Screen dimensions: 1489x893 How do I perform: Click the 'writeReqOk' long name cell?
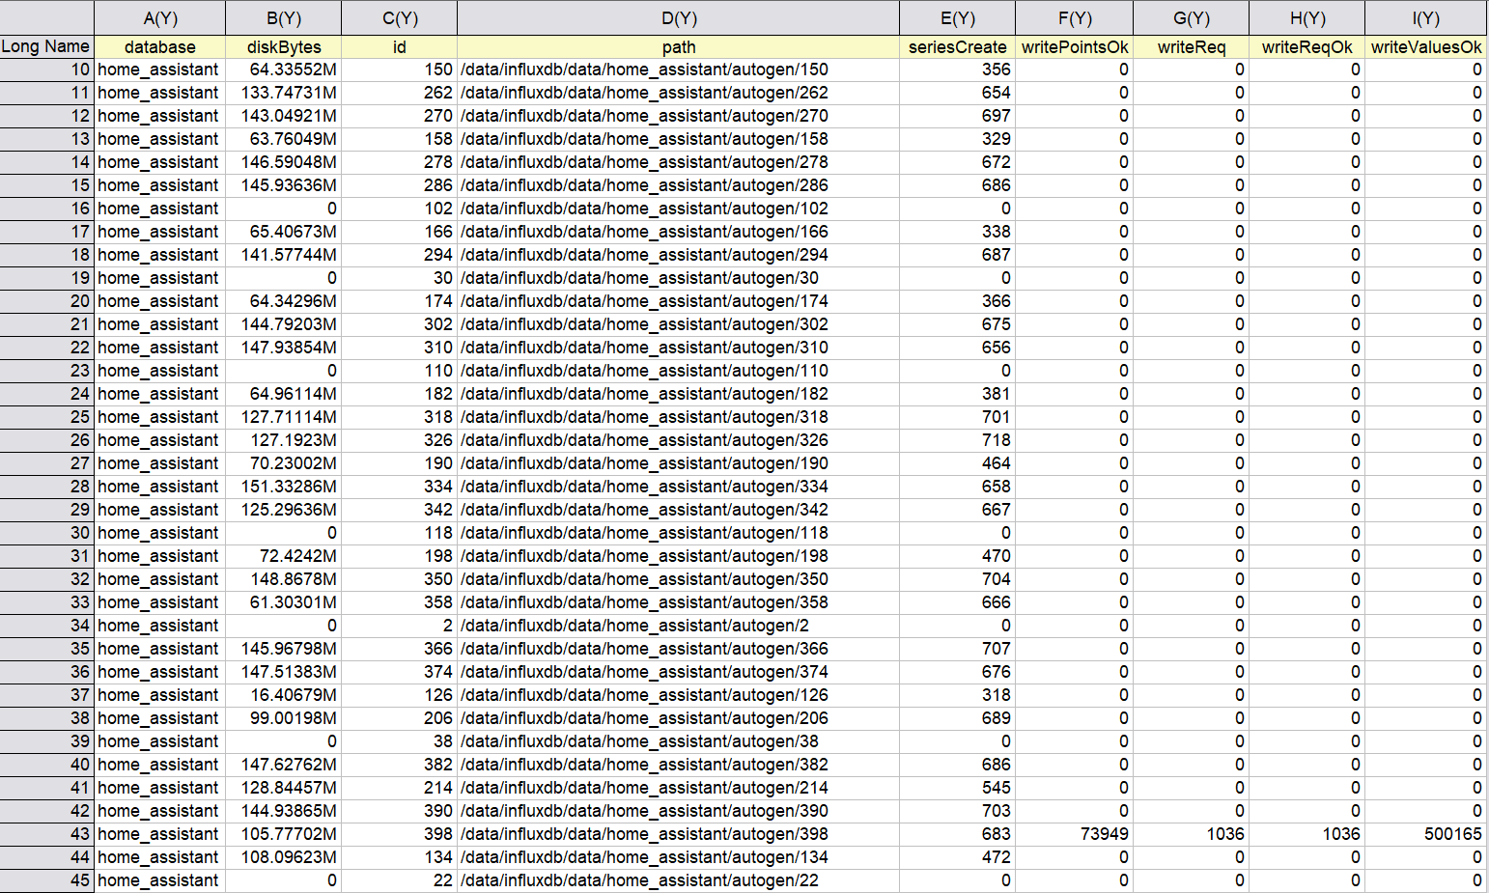(1306, 47)
